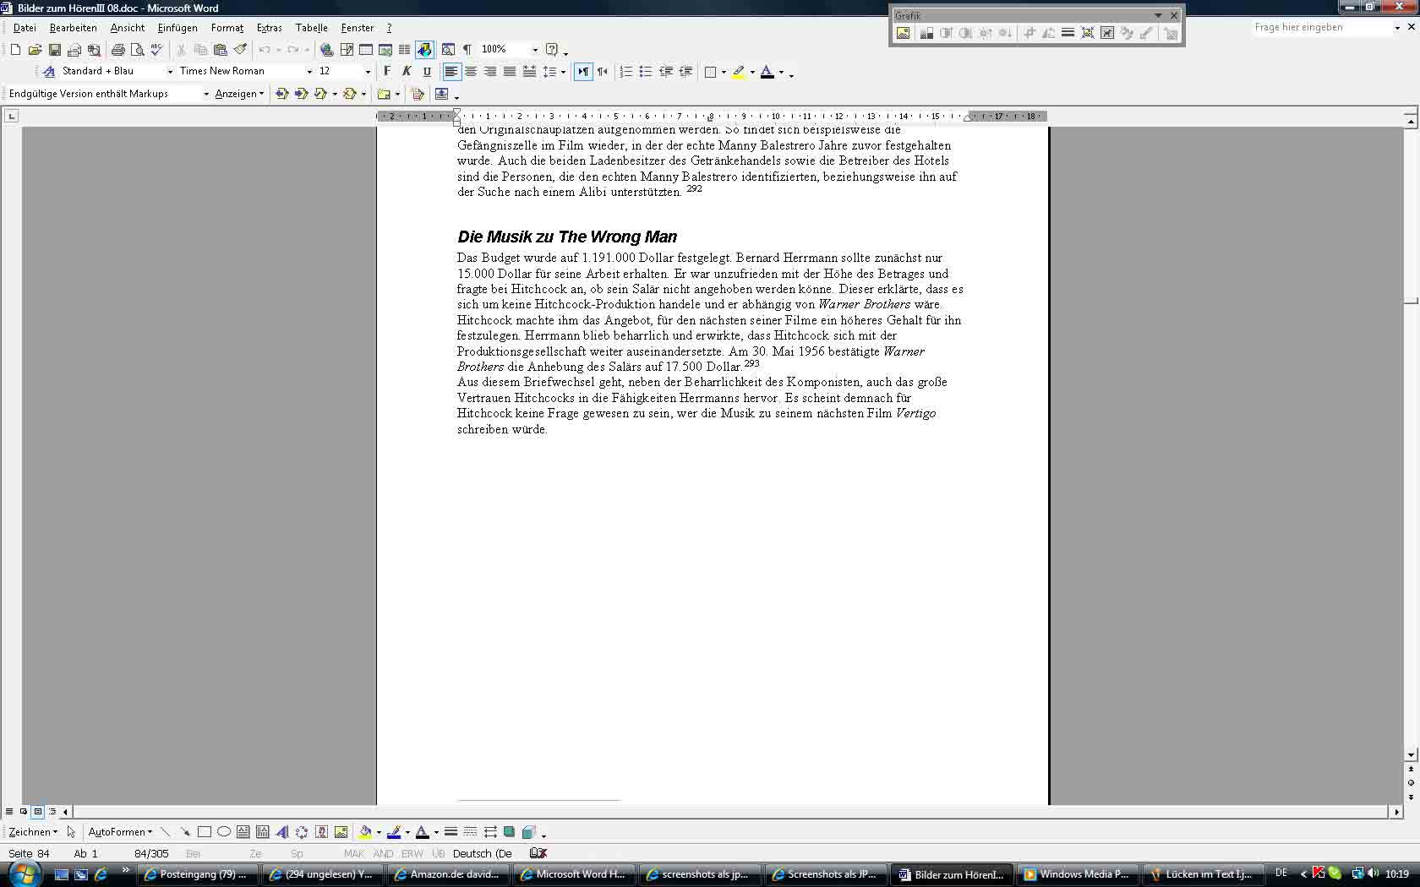Open a file with the folder icon

pyautogui.click(x=35, y=50)
